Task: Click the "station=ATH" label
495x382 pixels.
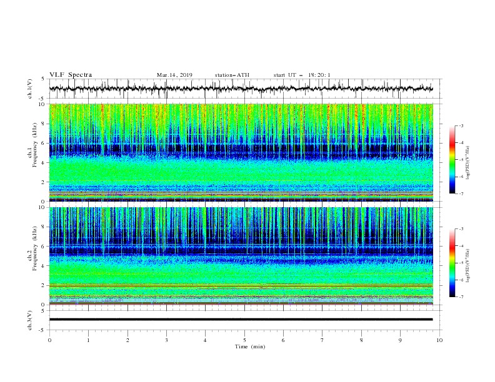Action: pyautogui.click(x=232, y=75)
